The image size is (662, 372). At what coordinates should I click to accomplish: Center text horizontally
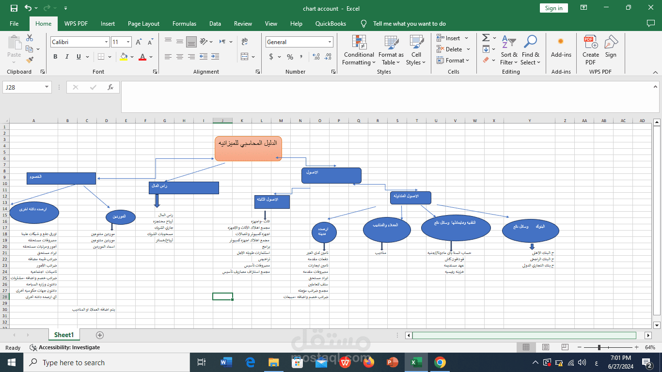180,57
